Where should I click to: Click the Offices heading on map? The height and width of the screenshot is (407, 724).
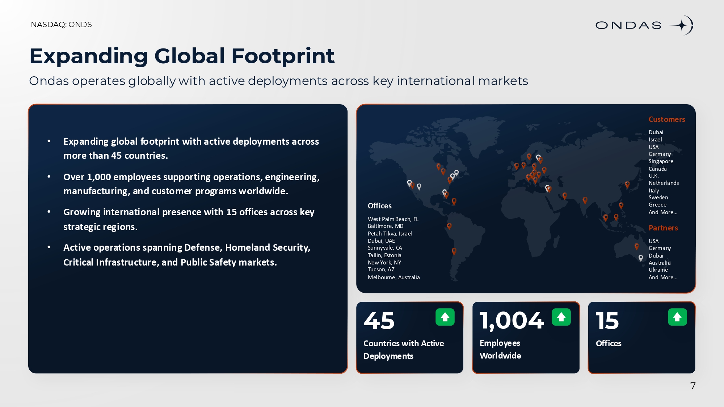380,206
